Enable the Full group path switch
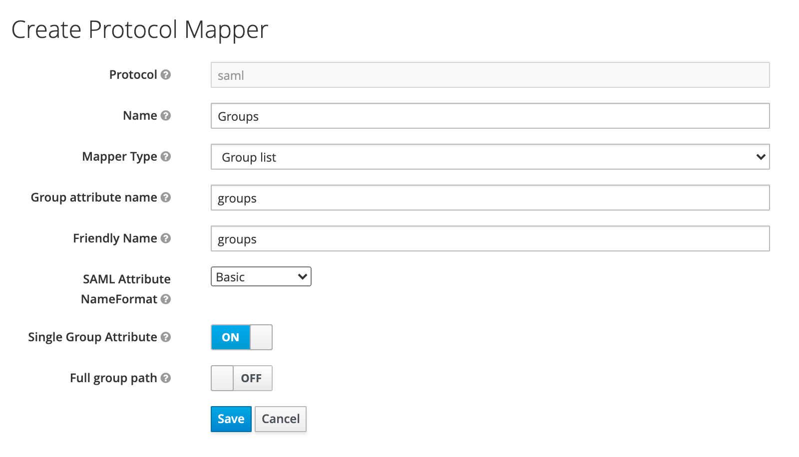Viewport: 799px width, 457px height. point(242,378)
